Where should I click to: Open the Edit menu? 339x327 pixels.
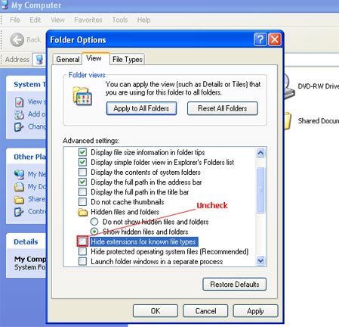35,20
